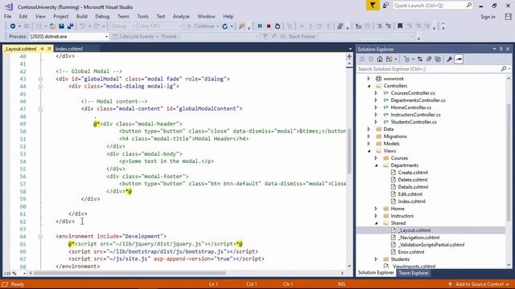Collapse code region at line 43
The width and height of the screenshot is (515, 289).
[40, 79]
